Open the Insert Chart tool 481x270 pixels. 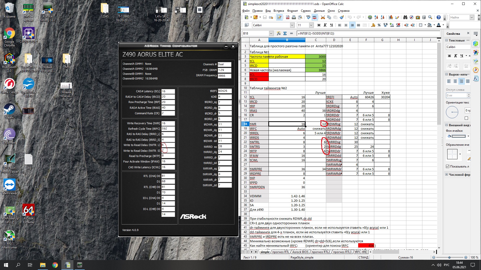click(x=391, y=17)
